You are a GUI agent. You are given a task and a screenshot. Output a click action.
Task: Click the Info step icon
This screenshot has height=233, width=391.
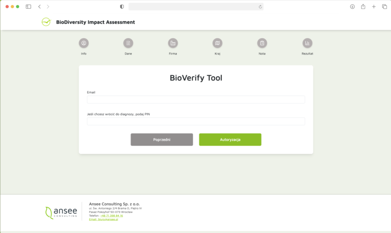pos(84,43)
